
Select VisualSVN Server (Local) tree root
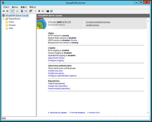click(16, 16)
